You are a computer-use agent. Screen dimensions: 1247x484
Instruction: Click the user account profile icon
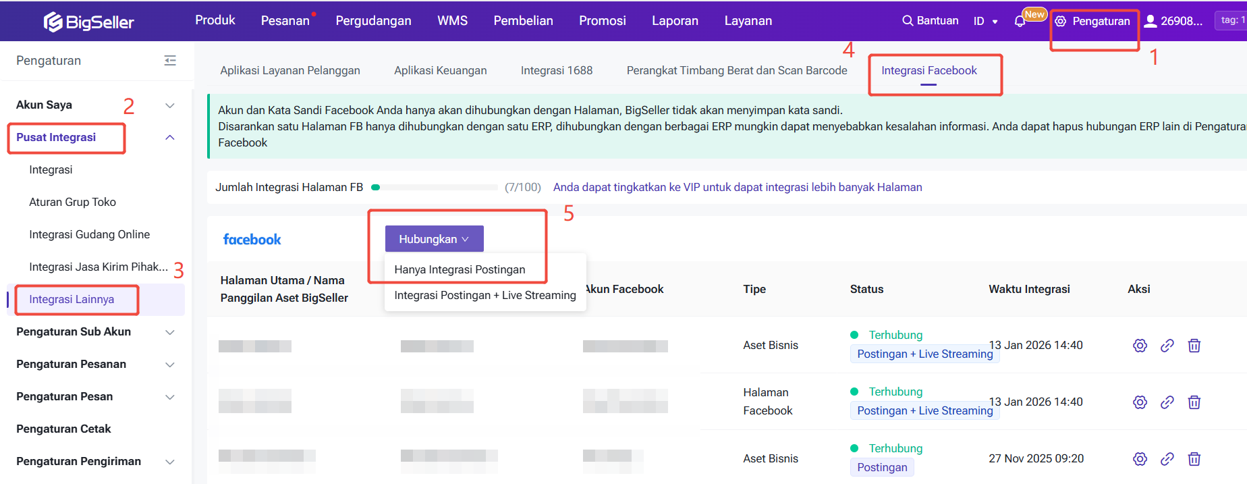pyautogui.click(x=1151, y=21)
